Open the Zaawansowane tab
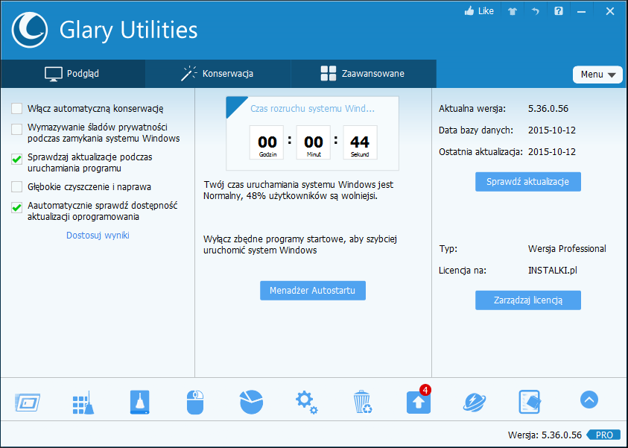The width and height of the screenshot is (628, 448). 363,74
